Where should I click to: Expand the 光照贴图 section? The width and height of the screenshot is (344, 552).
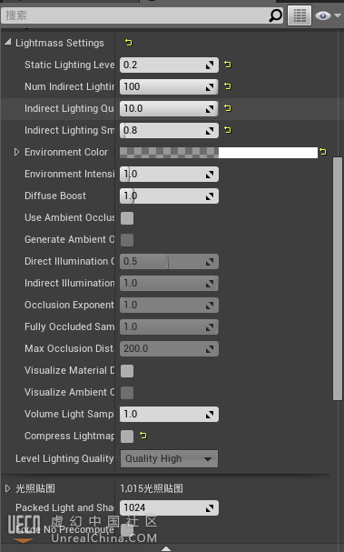coord(8,488)
